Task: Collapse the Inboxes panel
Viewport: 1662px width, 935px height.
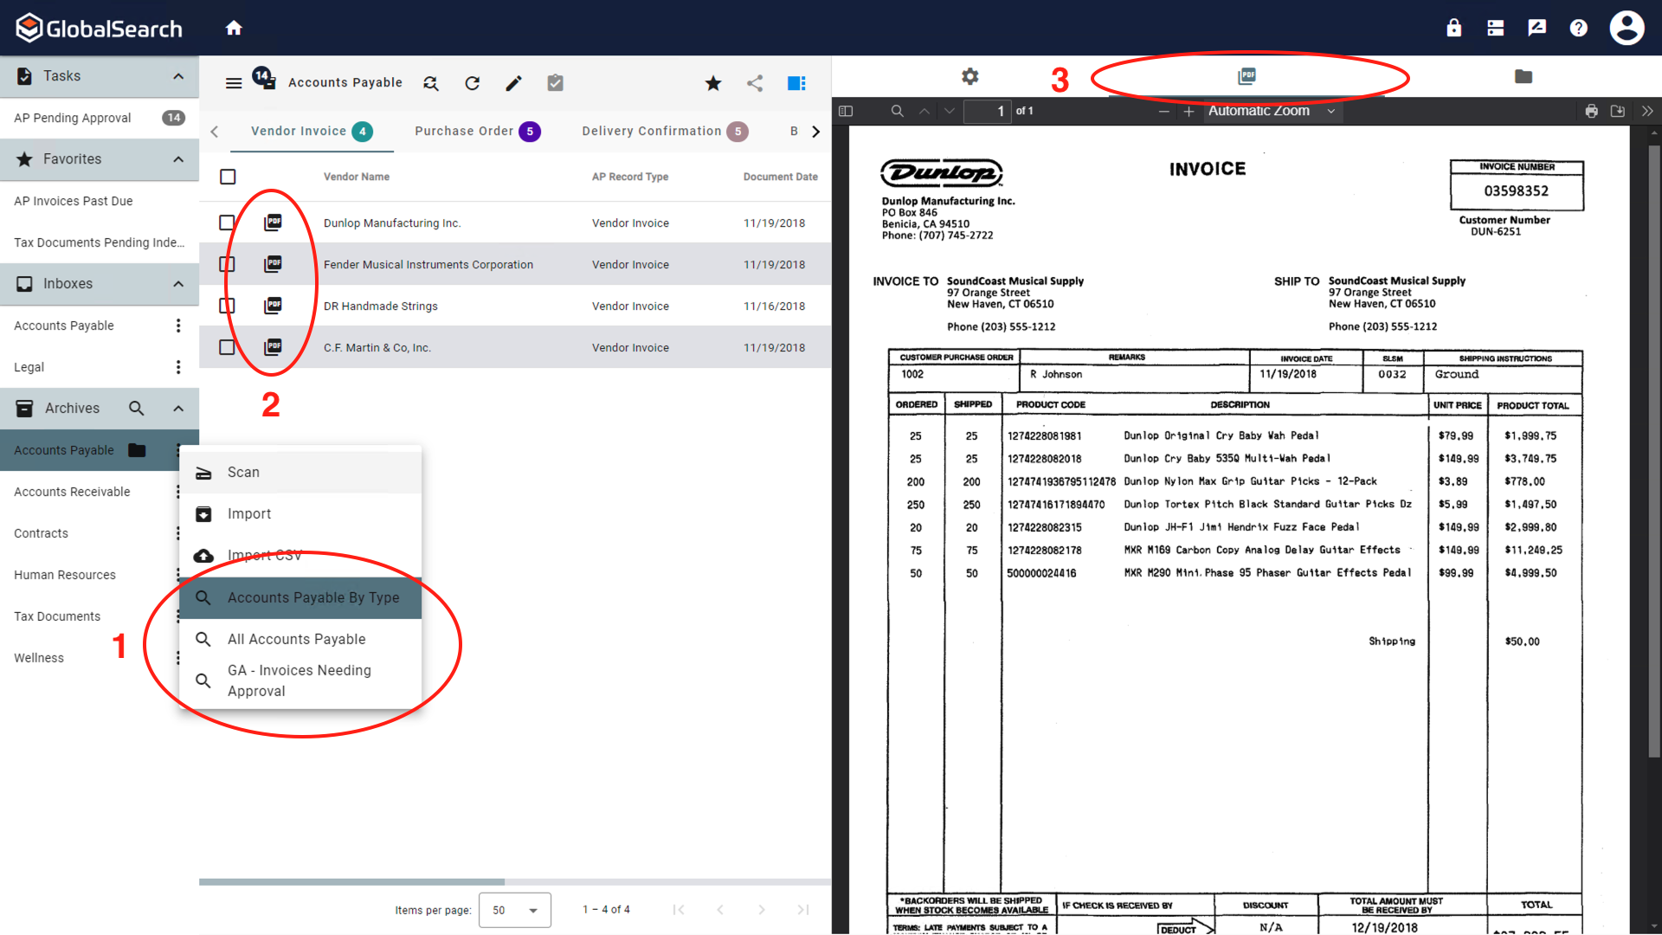Action: (178, 284)
